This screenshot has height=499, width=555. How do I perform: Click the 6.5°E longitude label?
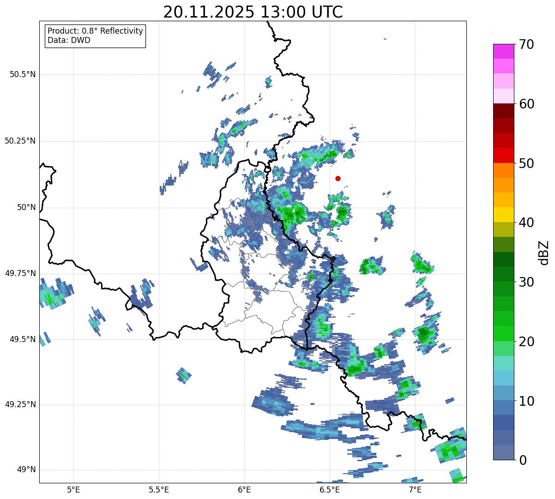[x=330, y=489]
